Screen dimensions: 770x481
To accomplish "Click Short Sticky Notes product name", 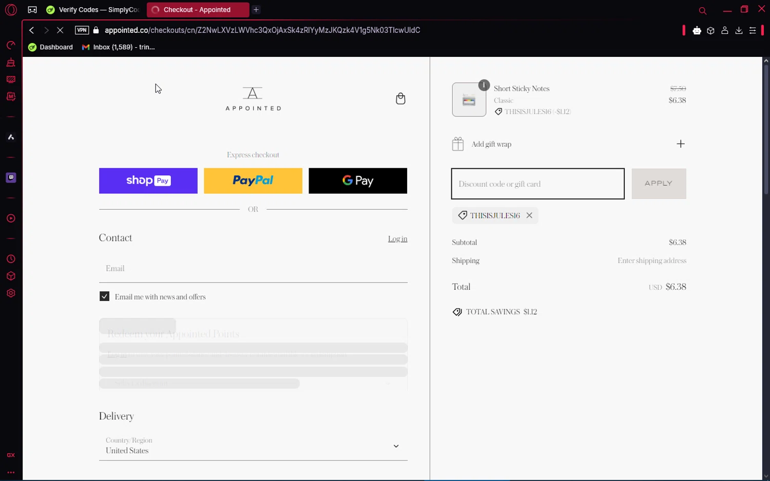I will [x=522, y=89].
